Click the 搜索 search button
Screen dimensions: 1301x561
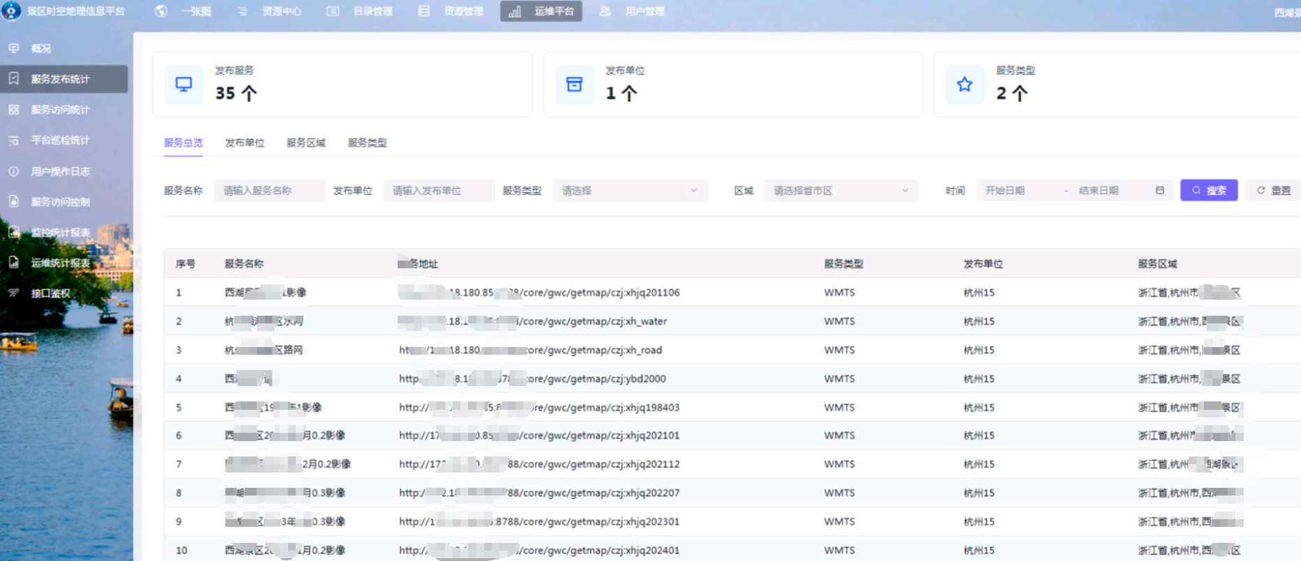pos(1209,190)
